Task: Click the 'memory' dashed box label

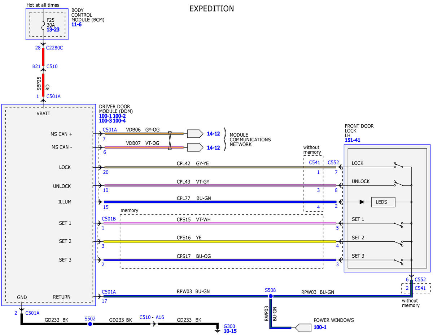Action: tap(129, 210)
